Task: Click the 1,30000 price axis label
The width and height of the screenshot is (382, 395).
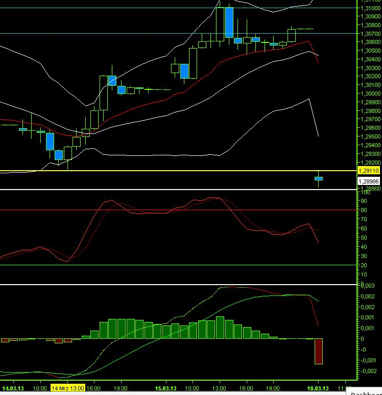Action: click(371, 94)
